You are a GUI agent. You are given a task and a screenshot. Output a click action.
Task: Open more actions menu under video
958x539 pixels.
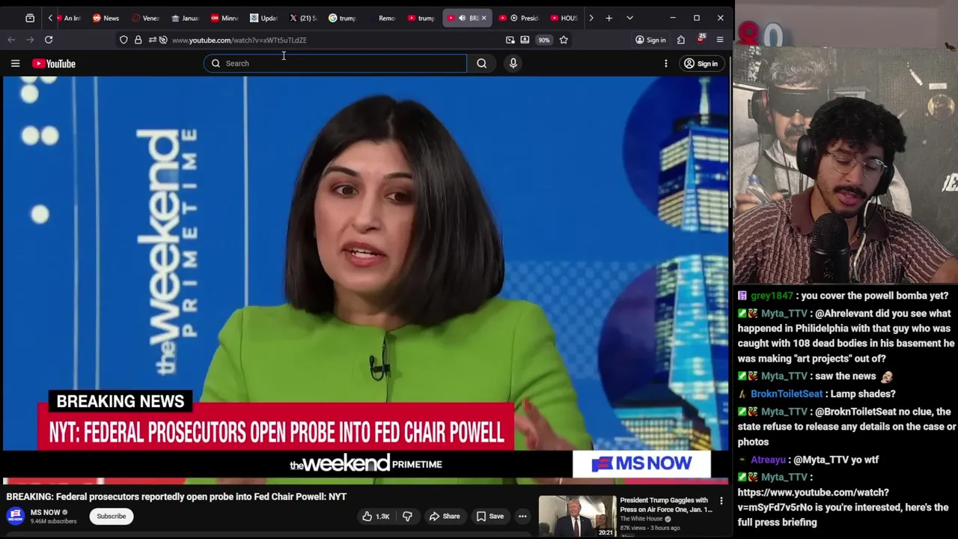[x=522, y=516]
